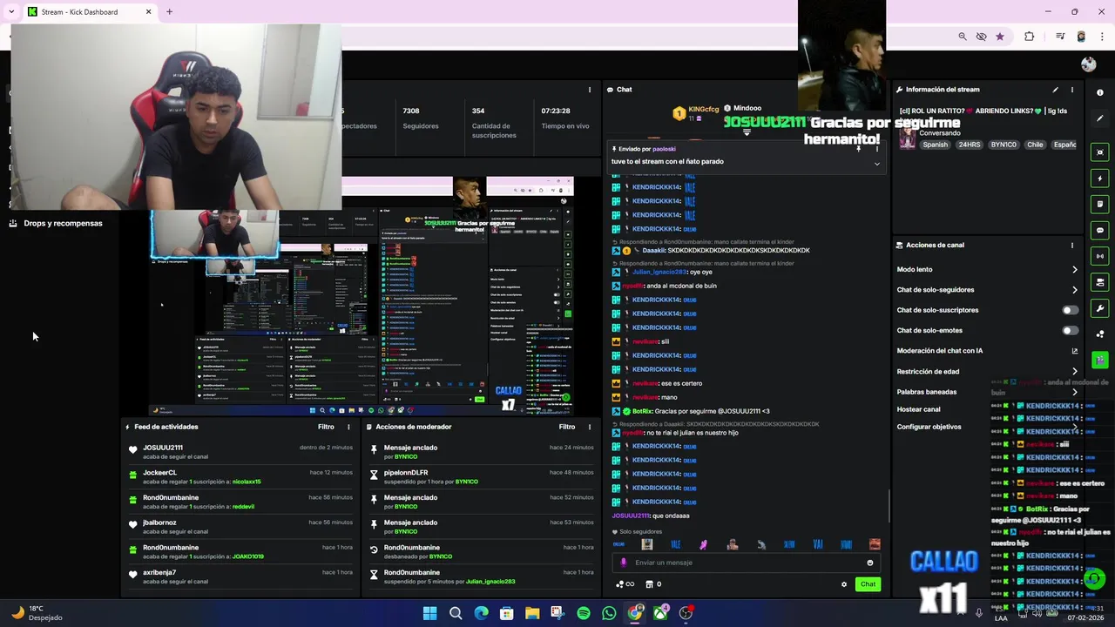The image size is (1115, 627).
Task: Open reddevil link in activity feed
Action: click(243, 507)
